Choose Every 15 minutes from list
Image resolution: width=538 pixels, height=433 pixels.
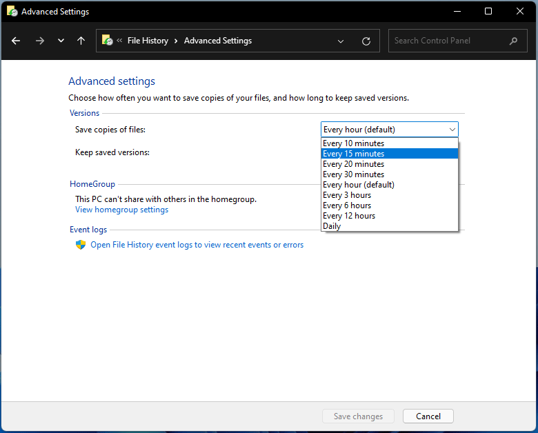pos(353,154)
